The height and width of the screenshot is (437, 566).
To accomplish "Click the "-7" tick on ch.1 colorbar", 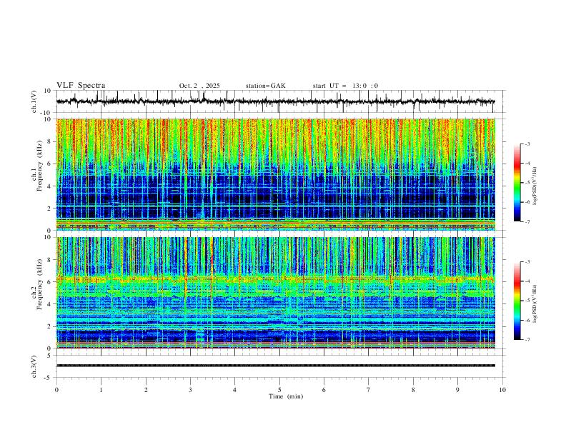I will pyautogui.click(x=527, y=222).
